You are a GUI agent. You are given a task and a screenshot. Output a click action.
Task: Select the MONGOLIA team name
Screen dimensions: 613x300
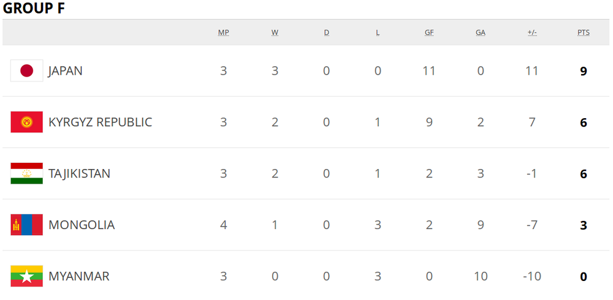coord(82,225)
